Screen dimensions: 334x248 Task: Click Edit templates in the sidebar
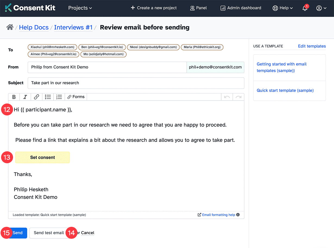311,46
